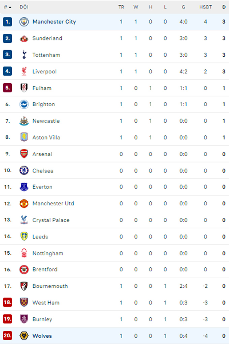Click the West Ham crest
This screenshot has height=347, width=229.
pos(24,302)
